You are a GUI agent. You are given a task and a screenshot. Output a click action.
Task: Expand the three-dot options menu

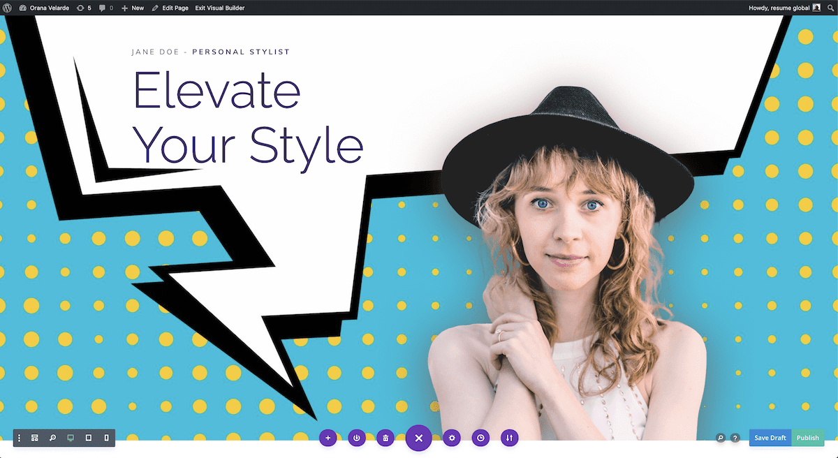pos(19,438)
